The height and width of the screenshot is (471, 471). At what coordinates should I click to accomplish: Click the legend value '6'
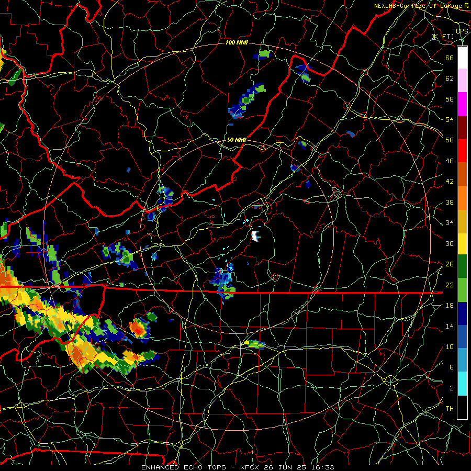(452, 367)
